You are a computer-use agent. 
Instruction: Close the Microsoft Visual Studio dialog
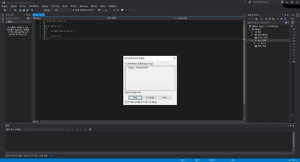coord(174,58)
